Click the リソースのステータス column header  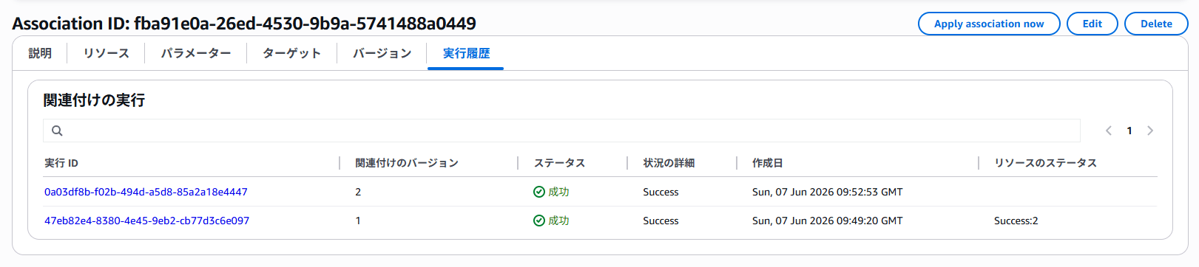[x=1045, y=163]
